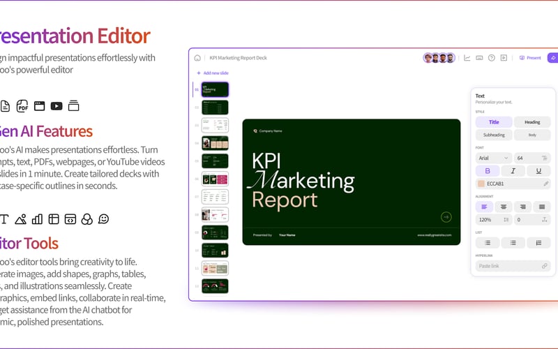Click the 'Company Name' text on the slide
The width and height of the screenshot is (558, 349).
point(271,131)
